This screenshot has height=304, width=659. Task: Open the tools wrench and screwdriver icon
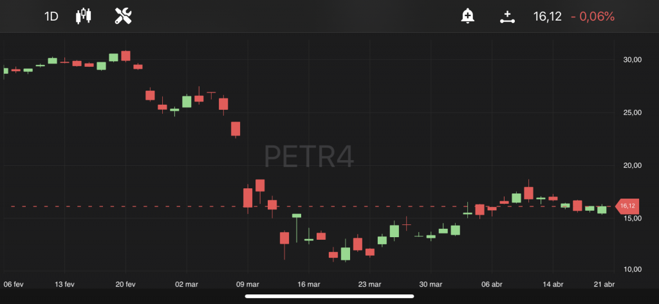124,16
